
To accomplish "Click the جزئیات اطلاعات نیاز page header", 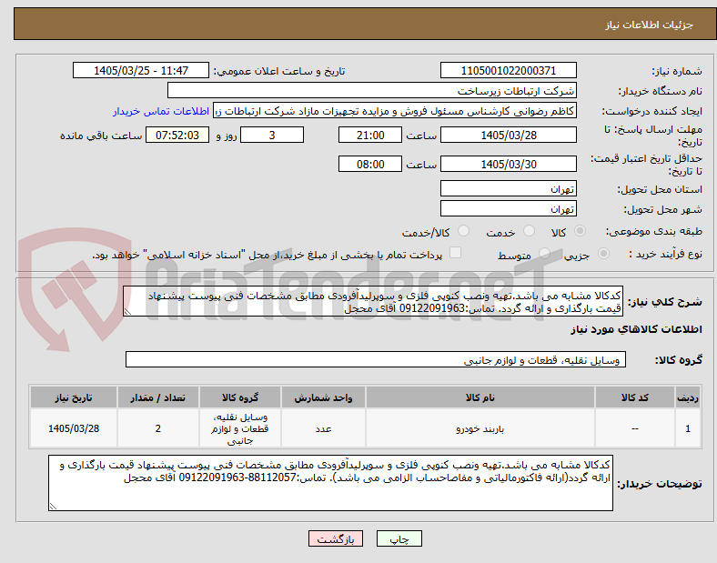I will (650, 25).
